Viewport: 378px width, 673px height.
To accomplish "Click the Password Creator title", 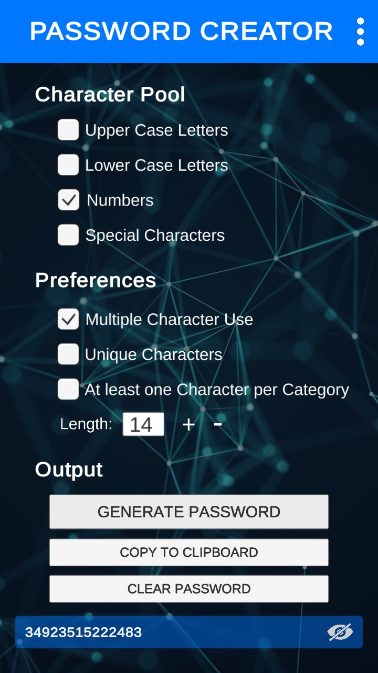I will tap(181, 32).
